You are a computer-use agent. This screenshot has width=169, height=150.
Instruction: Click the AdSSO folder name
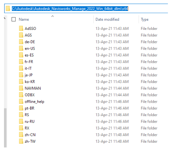[30, 28]
